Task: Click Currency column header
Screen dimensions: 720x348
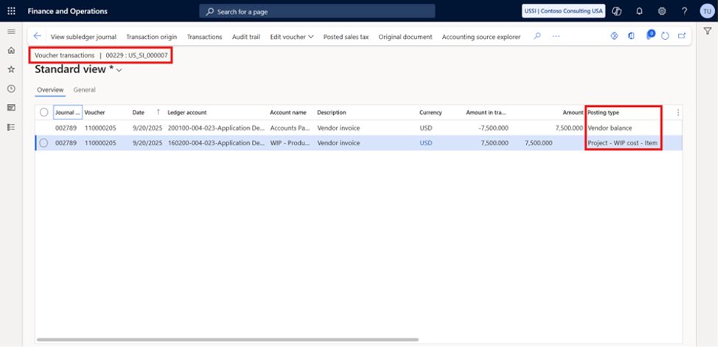Action: 430,113
